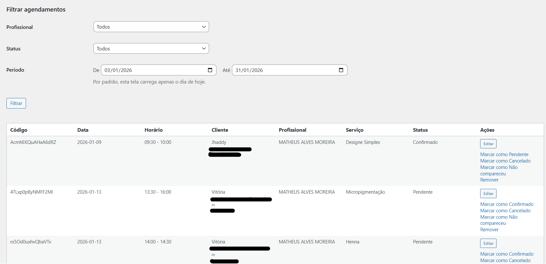The width and height of the screenshot is (546, 264).
Task: Edit the Micropigmentação appointment
Action: tap(488, 193)
